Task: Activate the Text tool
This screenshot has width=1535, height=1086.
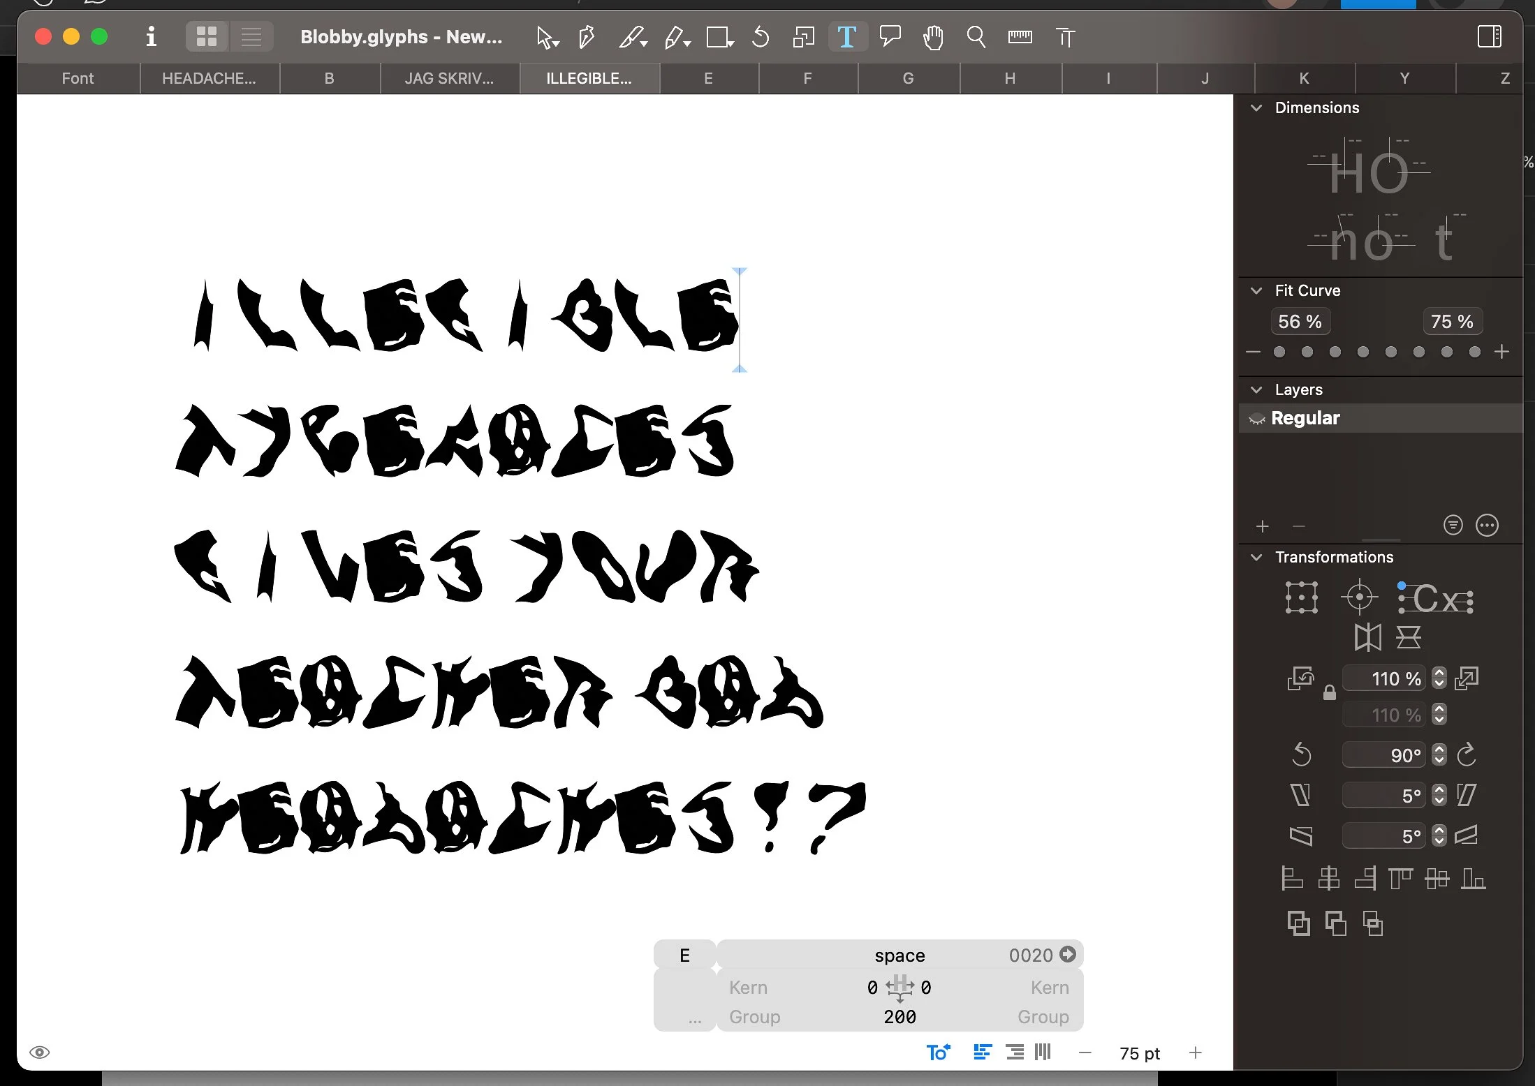Action: (847, 37)
